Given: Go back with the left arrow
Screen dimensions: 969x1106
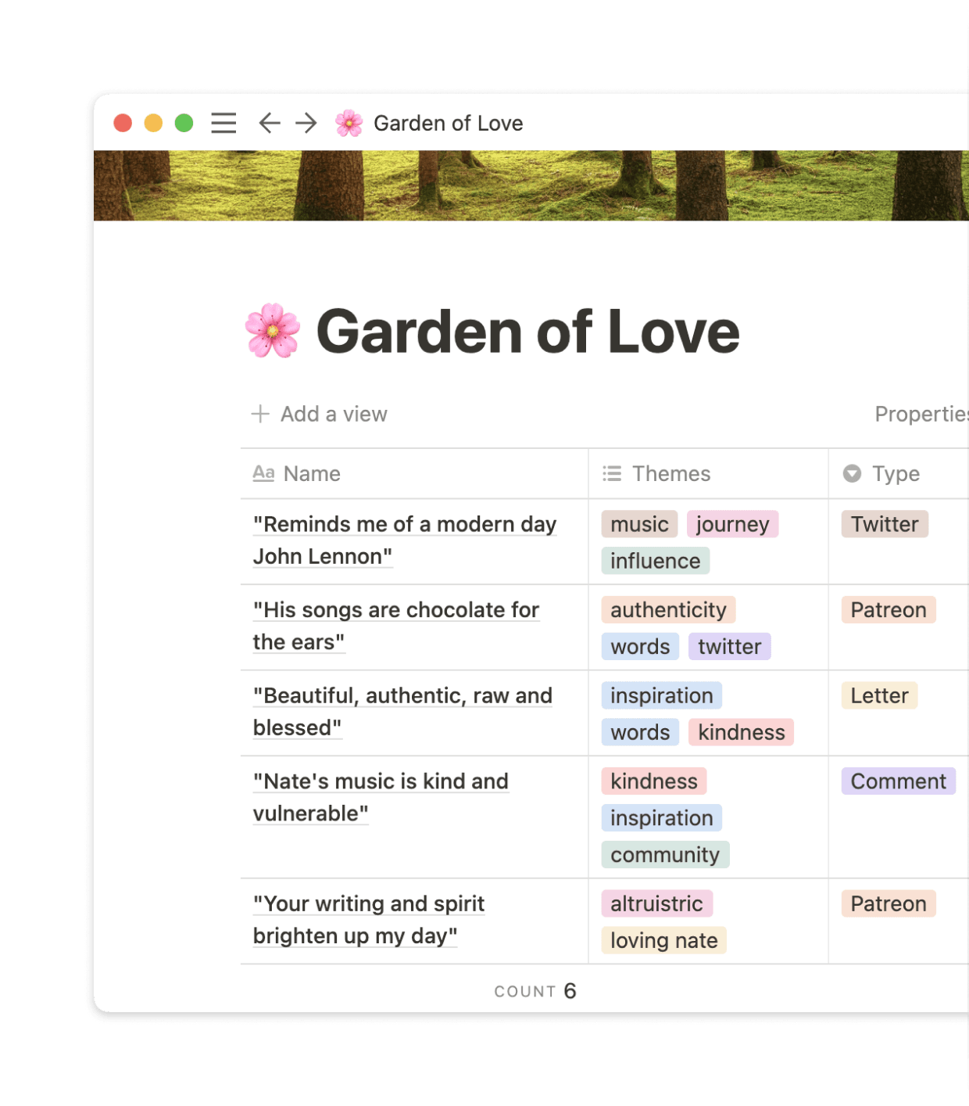Looking at the screenshot, I should pyautogui.click(x=269, y=123).
